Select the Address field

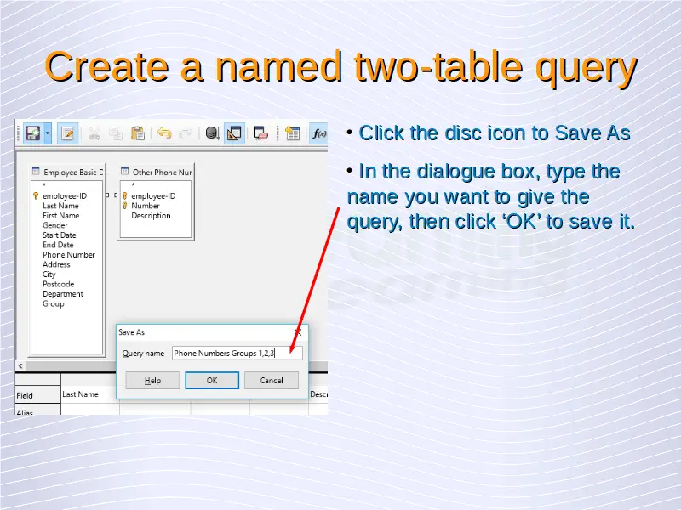tap(56, 264)
